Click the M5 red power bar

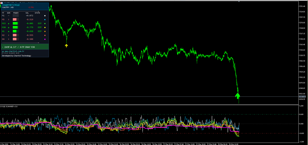pyautogui.click(x=15, y=20)
